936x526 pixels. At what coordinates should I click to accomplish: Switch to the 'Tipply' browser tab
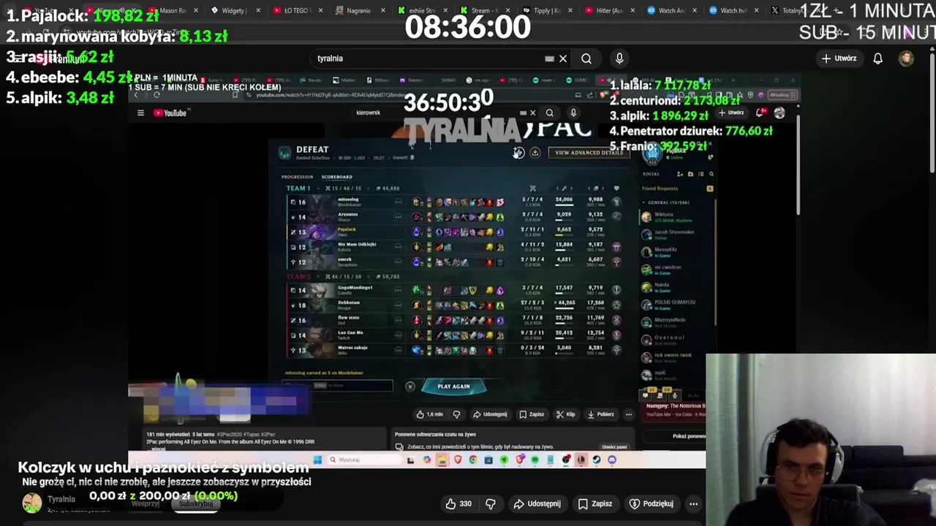click(x=547, y=10)
